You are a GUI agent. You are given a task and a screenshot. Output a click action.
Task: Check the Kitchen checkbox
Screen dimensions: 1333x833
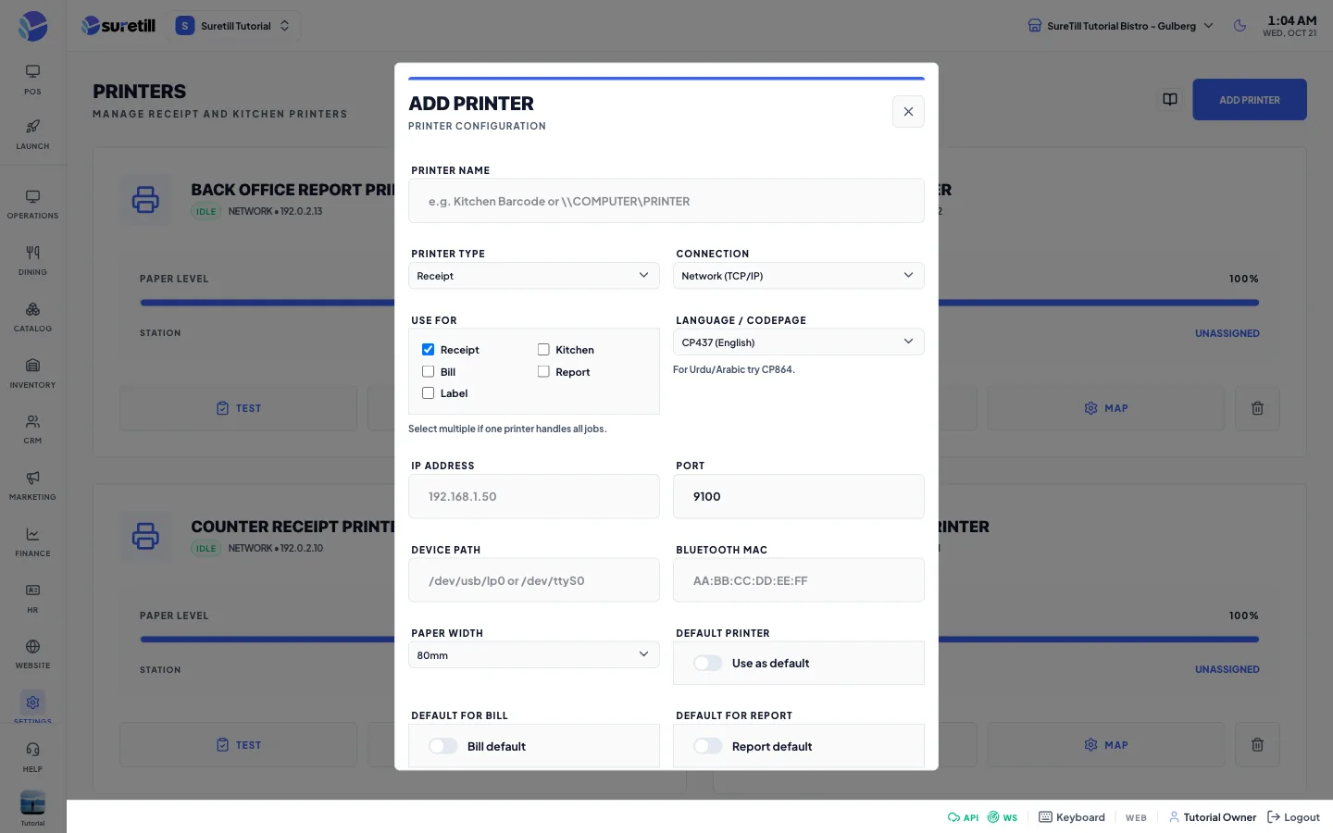point(543,350)
